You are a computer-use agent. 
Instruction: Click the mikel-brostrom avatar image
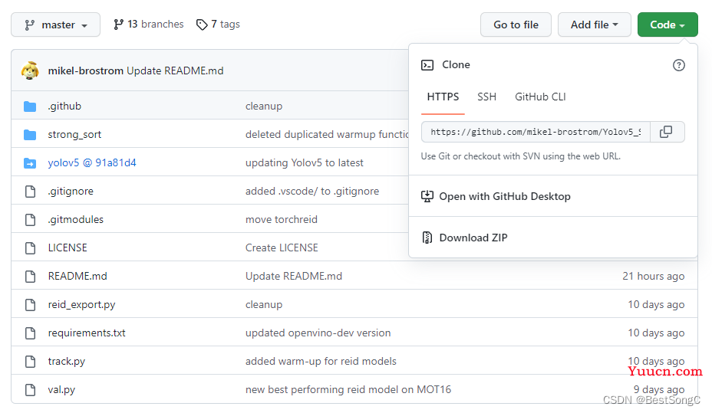pyautogui.click(x=30, y=70)
